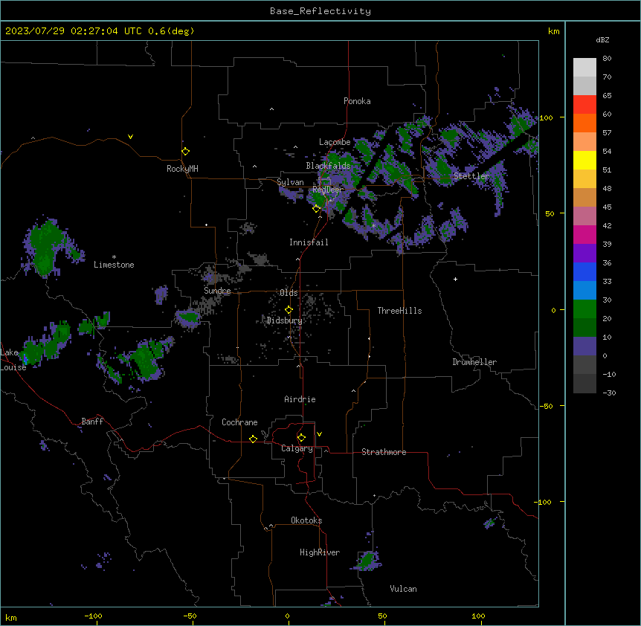Click the Banff label
The height and width of the screenshot is (626, 641).
tap(92, 422)
